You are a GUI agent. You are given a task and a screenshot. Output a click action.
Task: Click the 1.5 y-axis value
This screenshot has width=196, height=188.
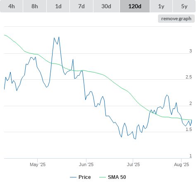click(189, 129)
